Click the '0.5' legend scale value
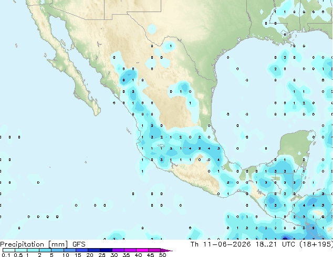333x257 pixels. point(18,255)
